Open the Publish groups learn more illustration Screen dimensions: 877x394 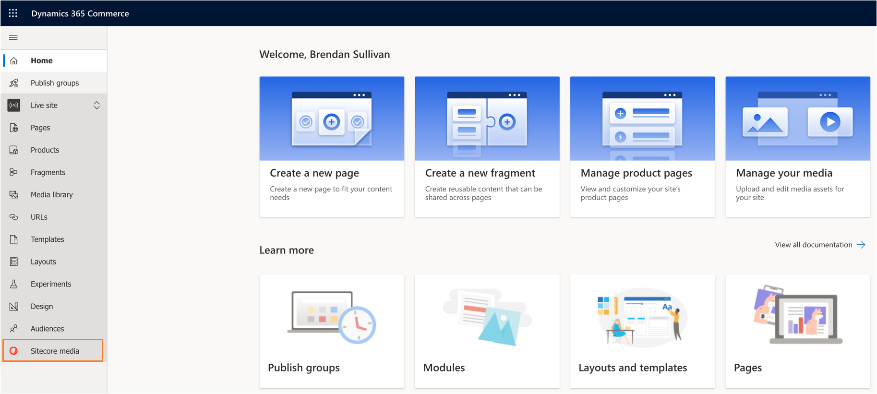[332, 317]
